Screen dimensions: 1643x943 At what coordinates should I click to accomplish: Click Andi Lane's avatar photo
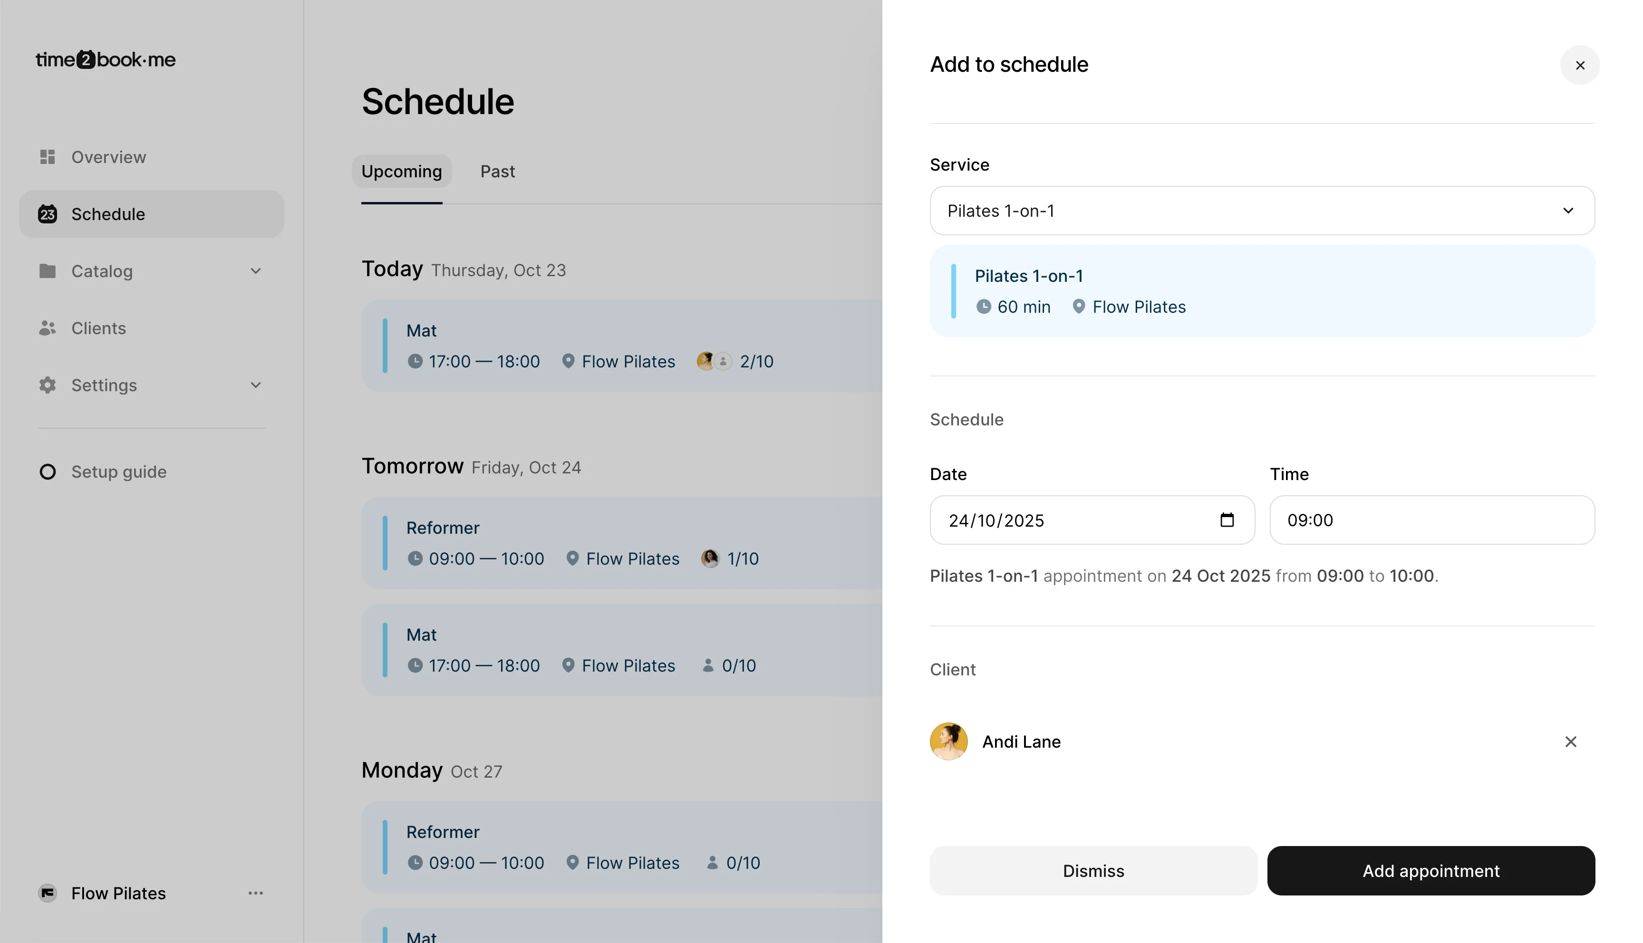click(949, 741)
